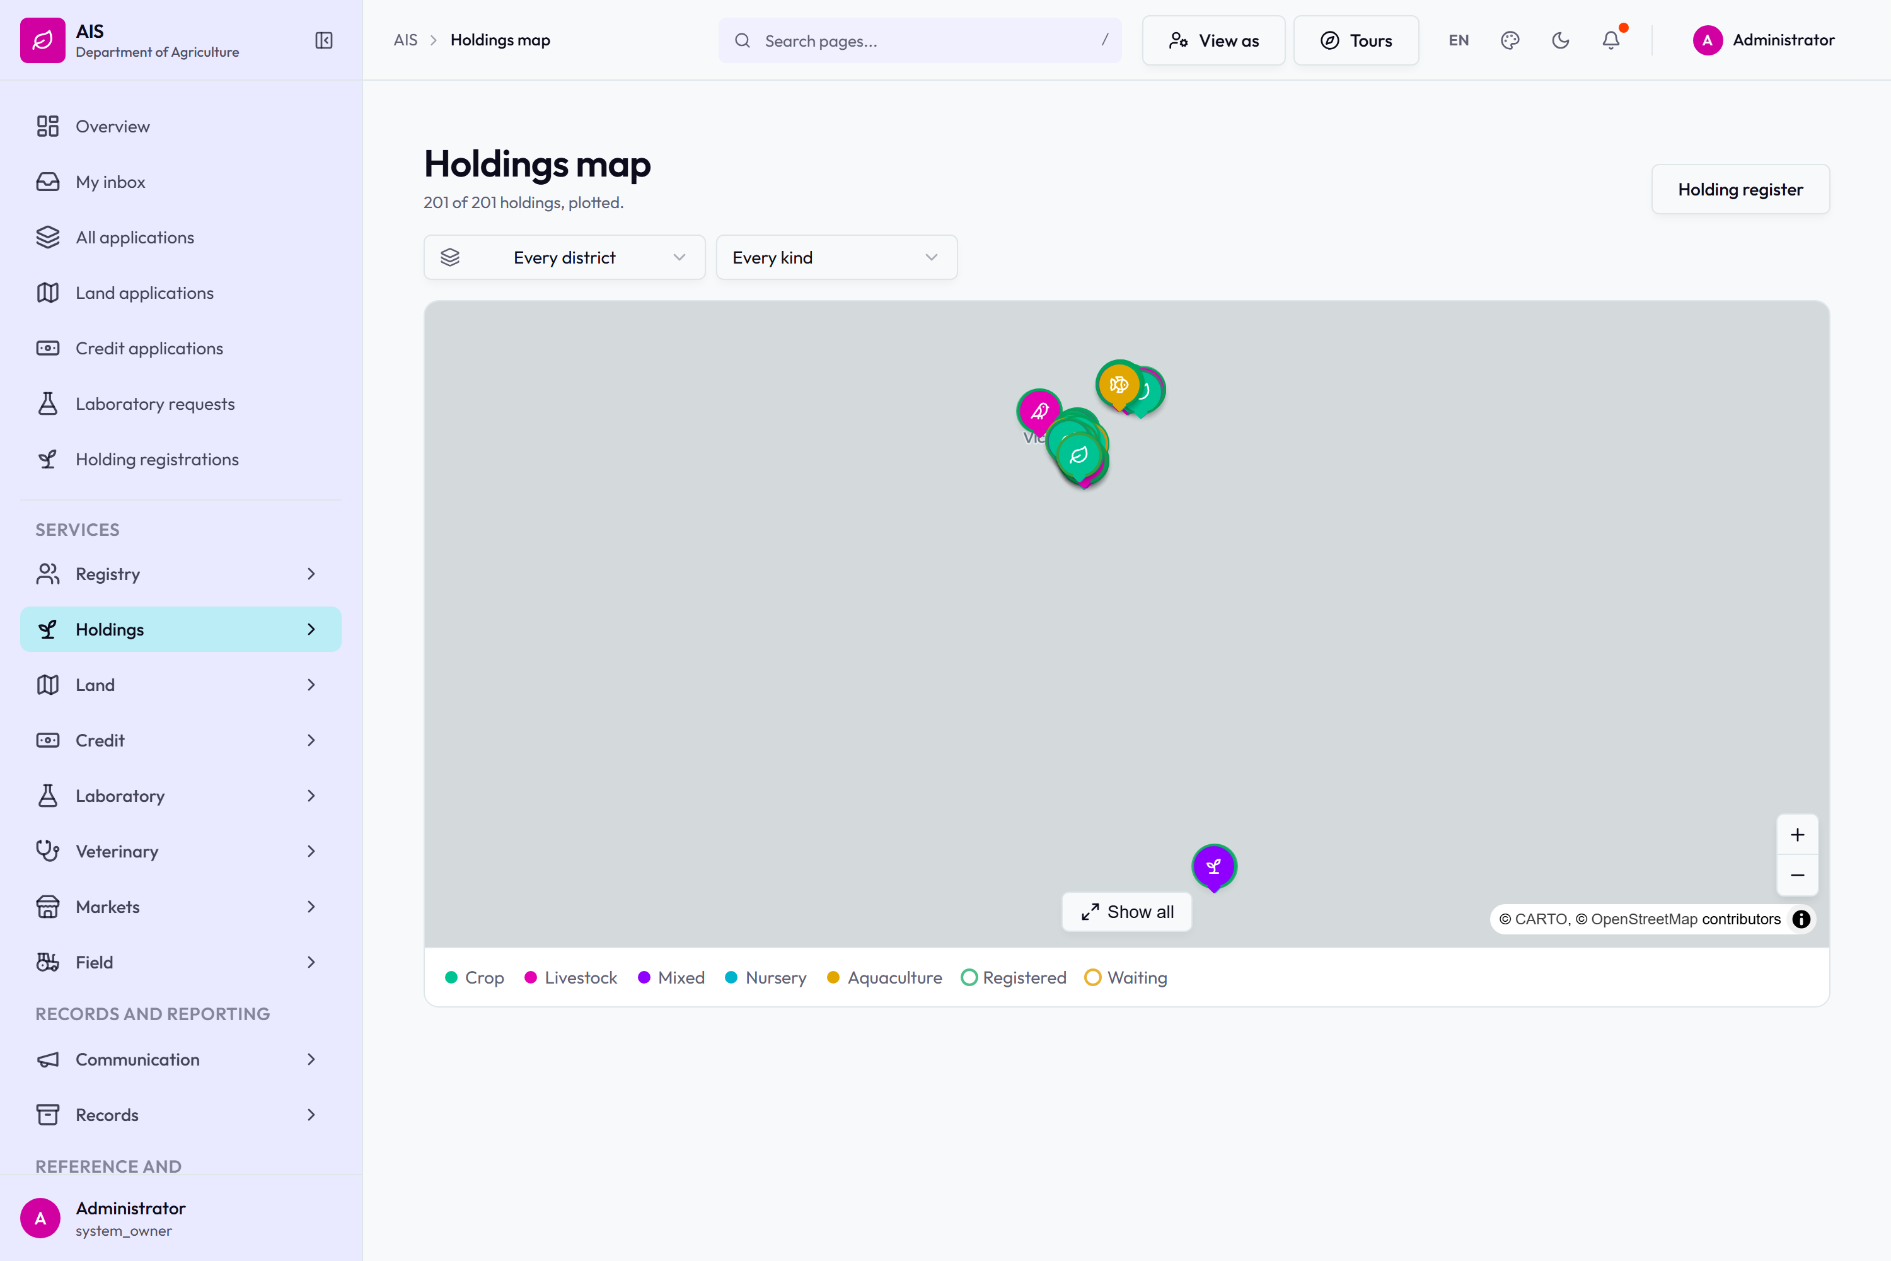Expand the Records section
The height and width of the screenshot is (1261, 1891).
tap(181, 1115)
